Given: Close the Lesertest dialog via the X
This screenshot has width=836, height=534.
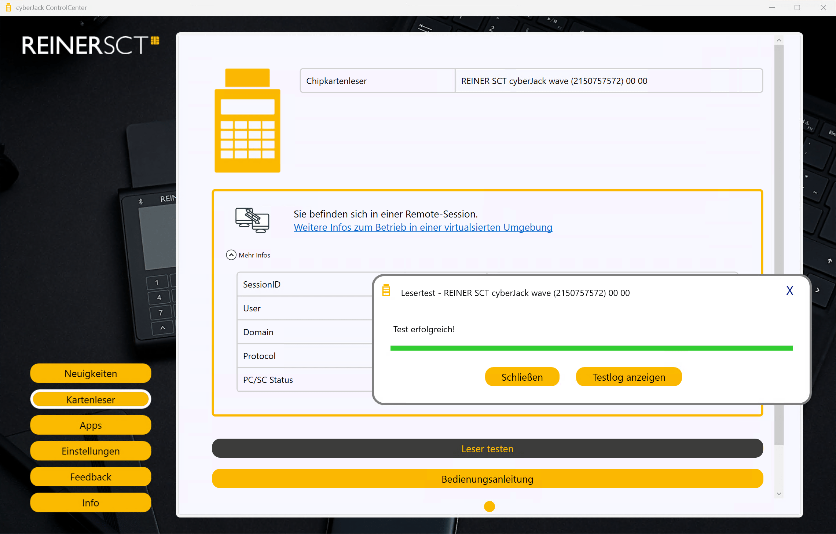Looking at the screenshot, I should point(789,290).
